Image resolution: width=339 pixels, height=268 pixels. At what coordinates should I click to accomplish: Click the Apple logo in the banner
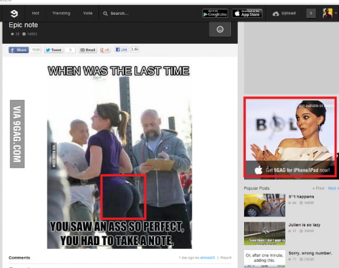pyautogui.click(x=258, y=170)
